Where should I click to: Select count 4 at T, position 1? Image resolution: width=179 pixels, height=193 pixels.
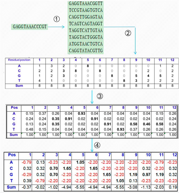(x=39, y=81)
